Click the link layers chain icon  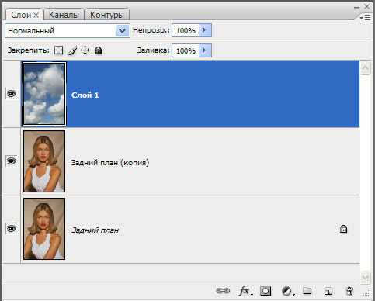223,291
